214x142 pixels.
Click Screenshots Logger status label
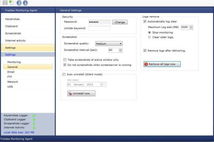17,123
